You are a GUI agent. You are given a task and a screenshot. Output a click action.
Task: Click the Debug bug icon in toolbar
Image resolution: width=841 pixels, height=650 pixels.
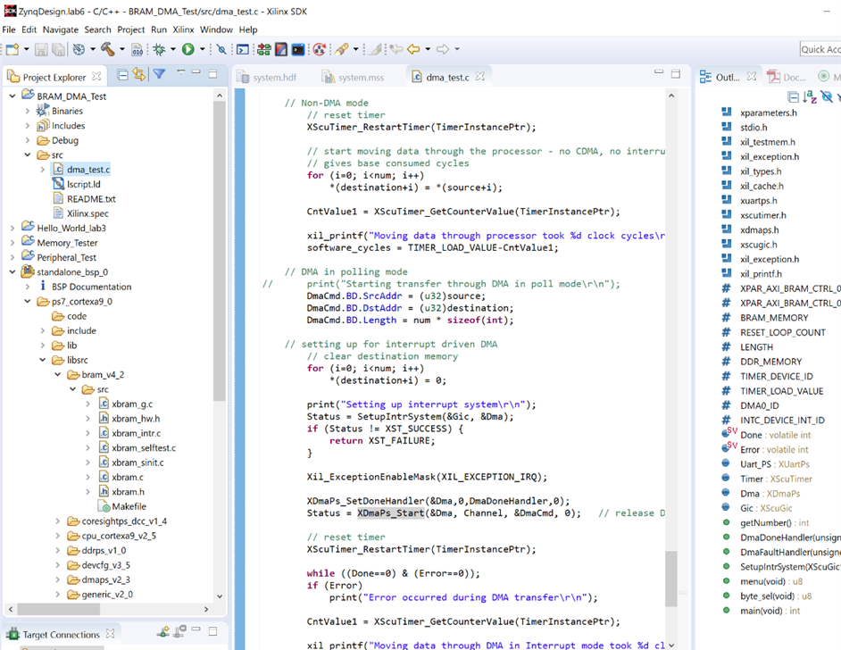click(159, 50)
